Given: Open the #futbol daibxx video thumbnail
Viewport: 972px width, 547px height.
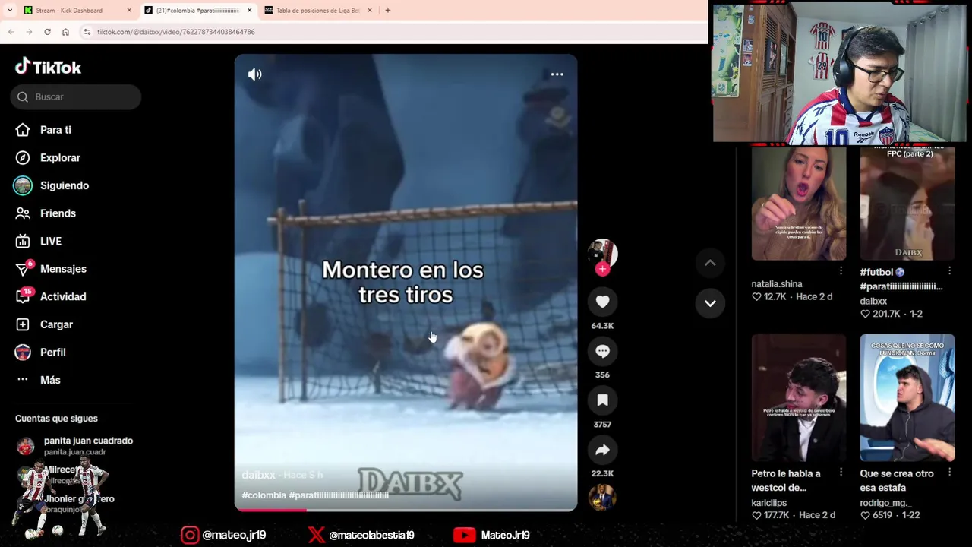Looking at the screenshot, I should tap(907, 204).
